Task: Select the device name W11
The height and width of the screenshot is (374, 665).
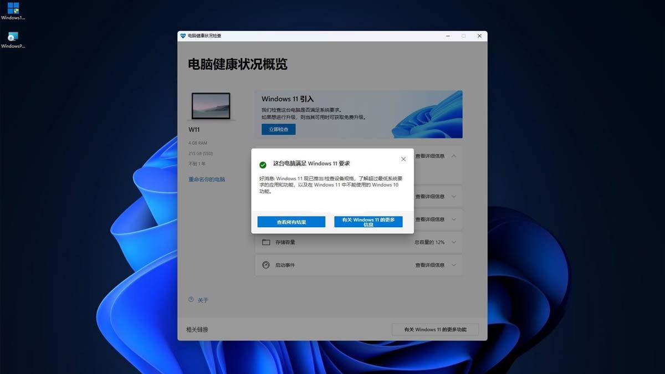Action: tap(194, 130)
